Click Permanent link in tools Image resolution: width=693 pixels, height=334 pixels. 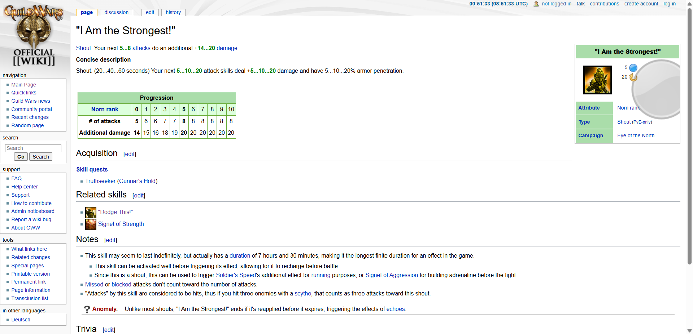[x=29, y=282]
